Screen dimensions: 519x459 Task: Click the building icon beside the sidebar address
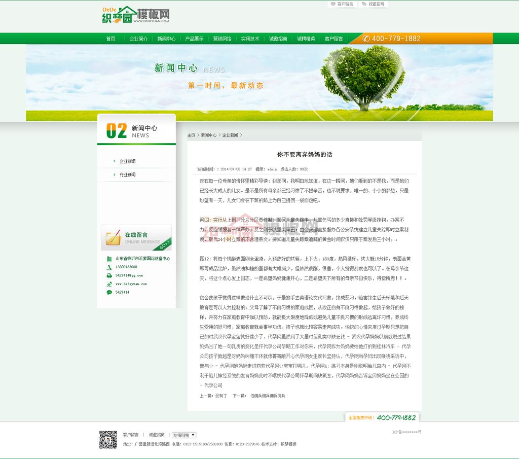109,259
